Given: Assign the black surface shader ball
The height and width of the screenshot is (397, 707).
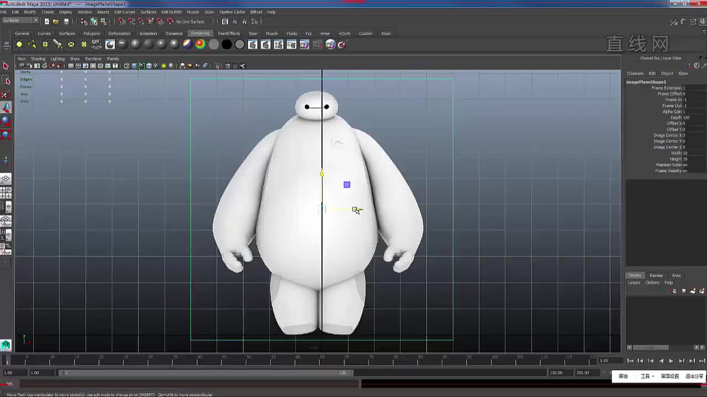Looking at the screenshot, I should [x=226, y=45].
